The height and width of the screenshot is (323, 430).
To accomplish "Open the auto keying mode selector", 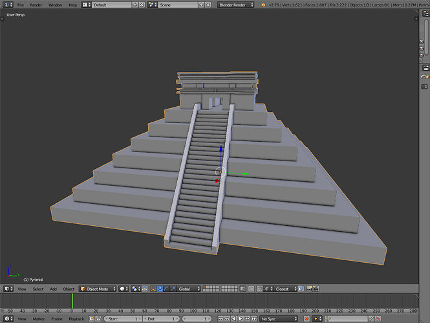I will coord(317,318).
